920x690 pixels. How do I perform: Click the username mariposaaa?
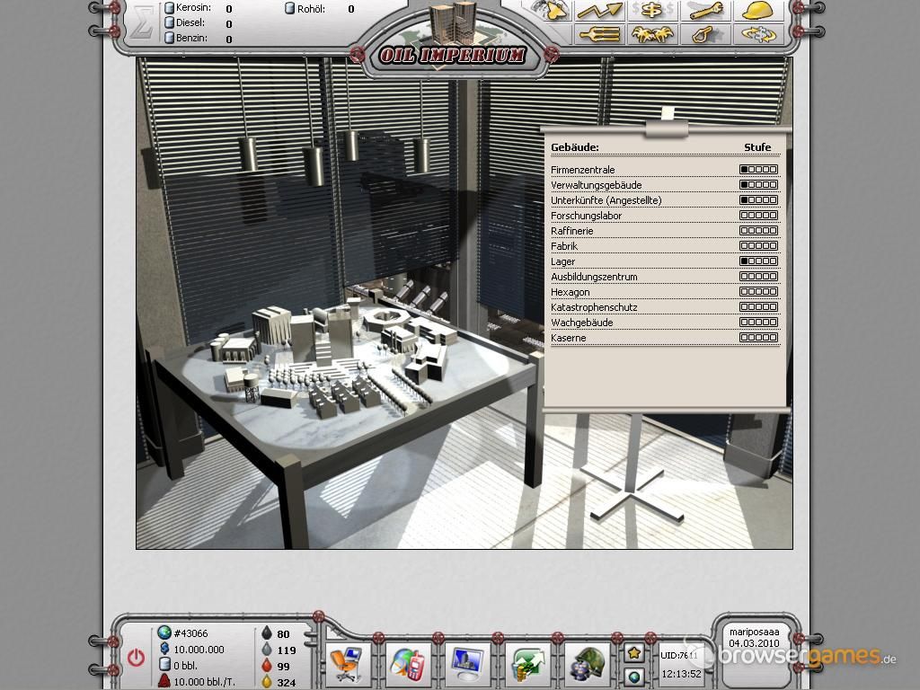coord(754,632)
